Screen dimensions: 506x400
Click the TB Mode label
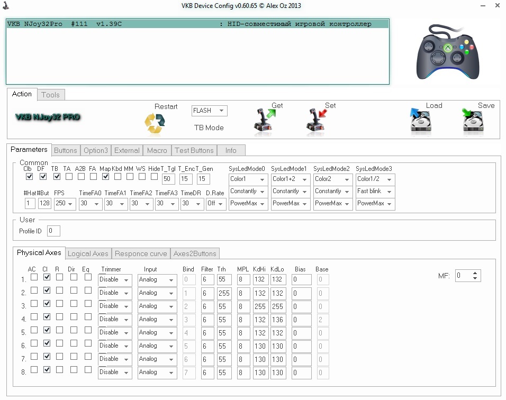click(209, 128)
